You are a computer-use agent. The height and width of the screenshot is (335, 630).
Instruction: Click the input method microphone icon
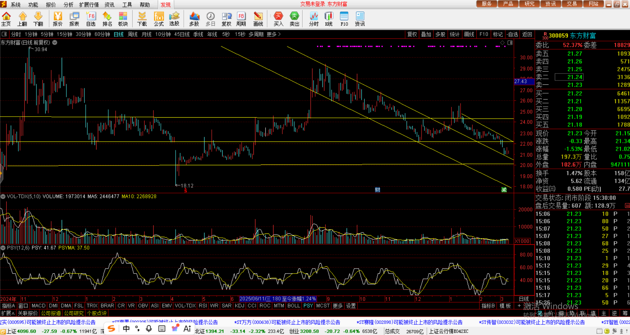[x=149, y=328]
